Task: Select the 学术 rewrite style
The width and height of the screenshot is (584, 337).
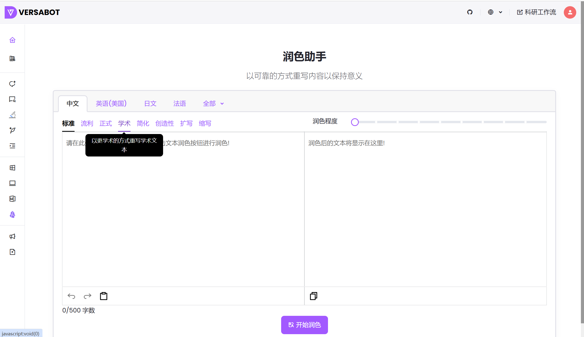Action: point(124,123)
